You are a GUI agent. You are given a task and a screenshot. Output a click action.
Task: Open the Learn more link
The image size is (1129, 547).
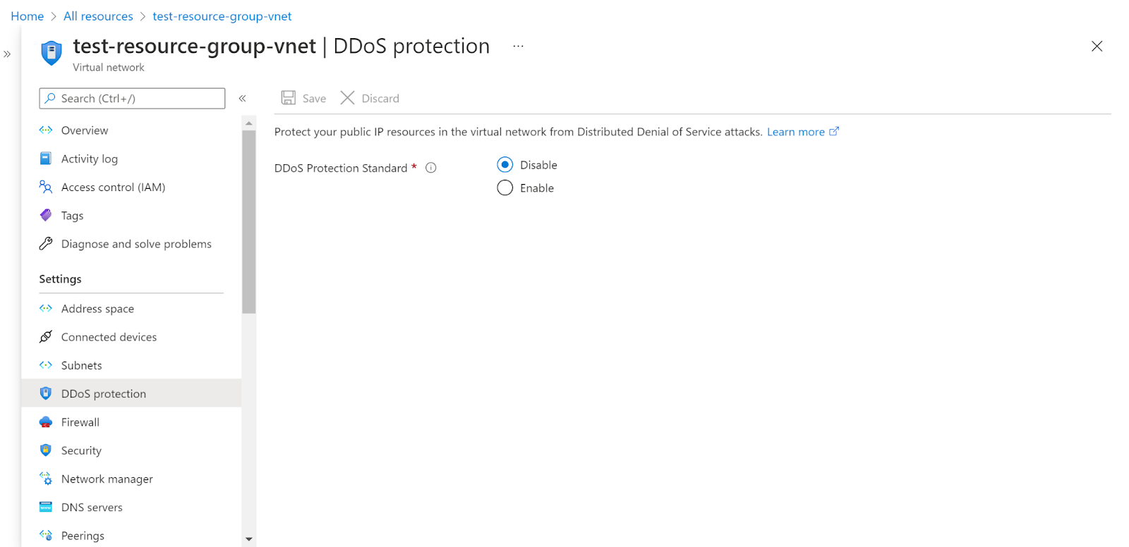(x=796, y=132)
